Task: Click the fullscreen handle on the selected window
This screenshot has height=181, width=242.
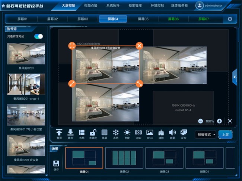Action: click(72, 46)
